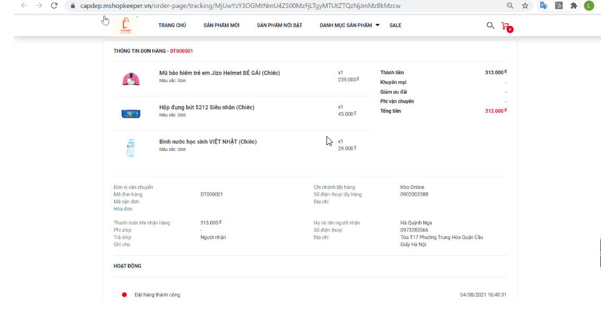This screenshot has width=601, height=316.
Task: Click the Thành tiền label
Action: pos(392,73)
